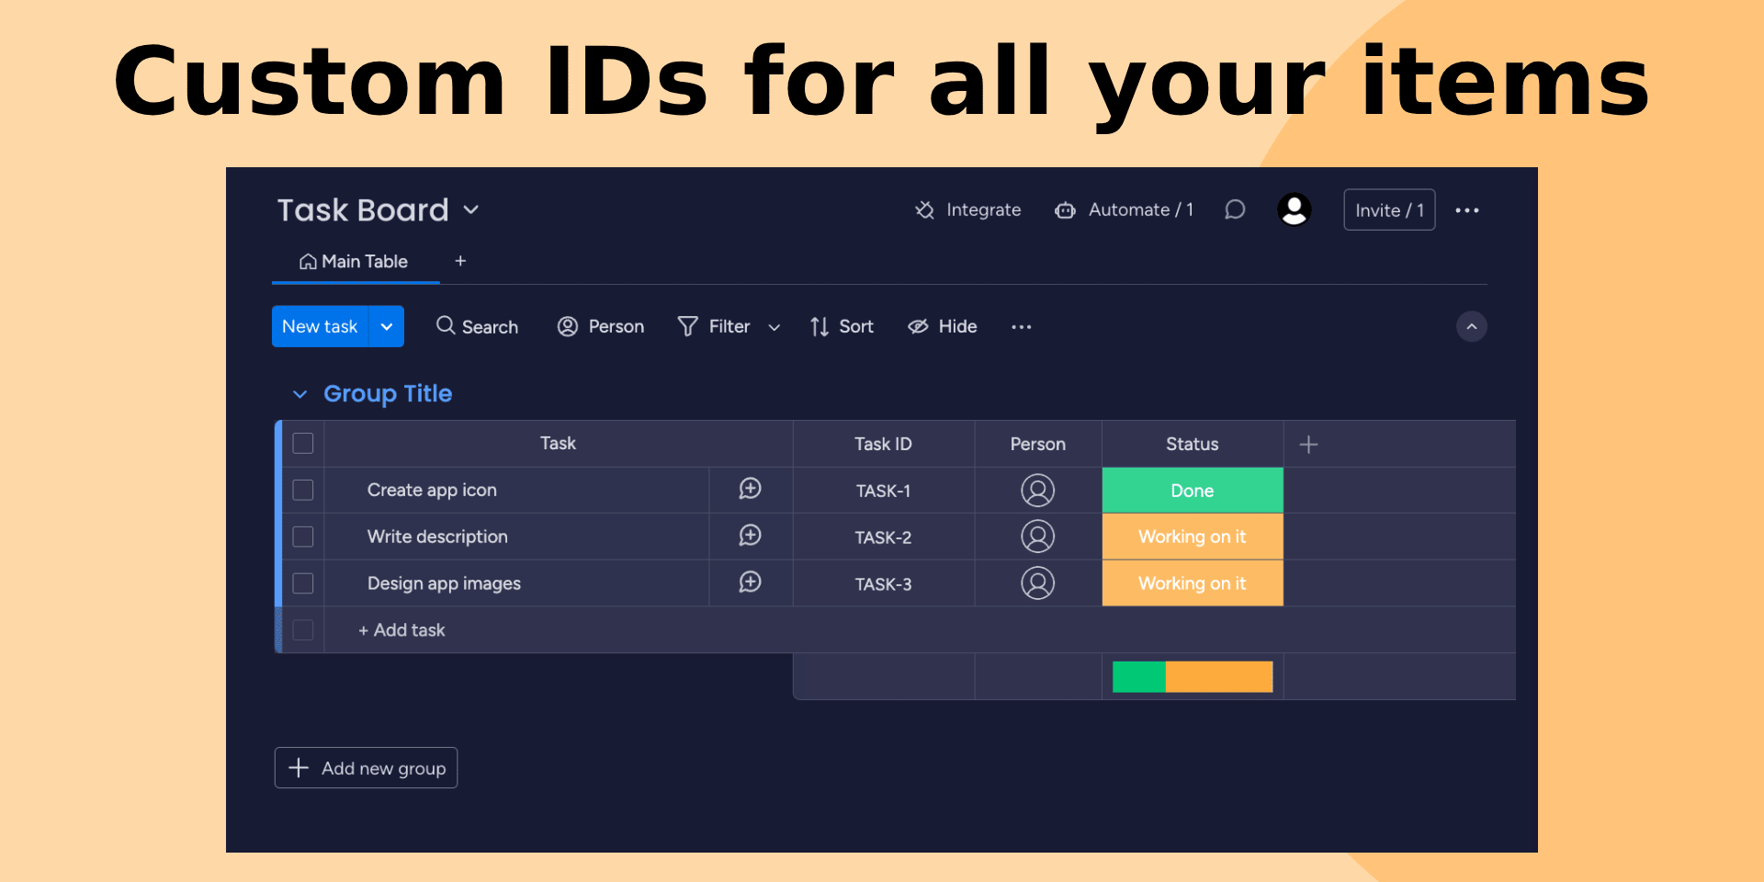This screenshot has height=882, width=1764.
Task: Change Write description Working on it status
Action: [x=1193, y=537]
